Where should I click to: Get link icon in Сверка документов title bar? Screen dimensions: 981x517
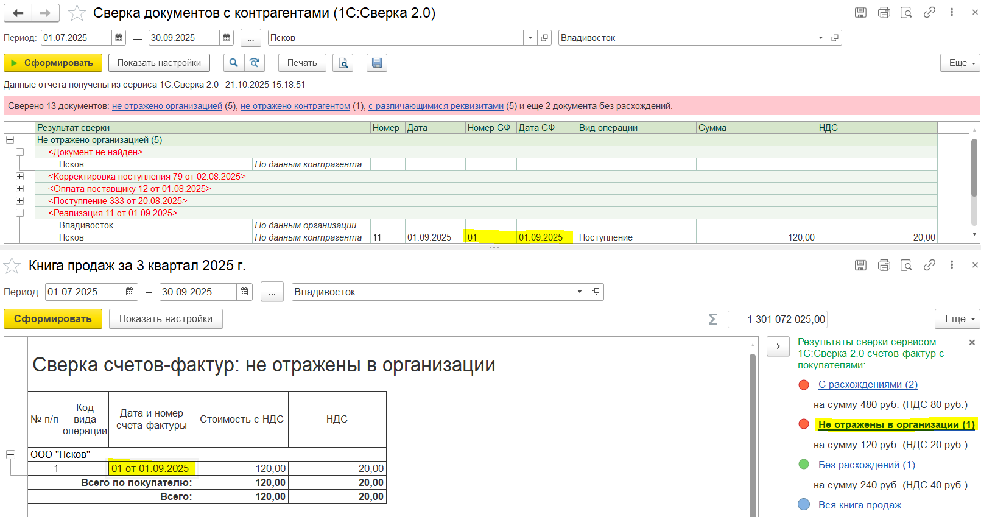tap(929, 12)
